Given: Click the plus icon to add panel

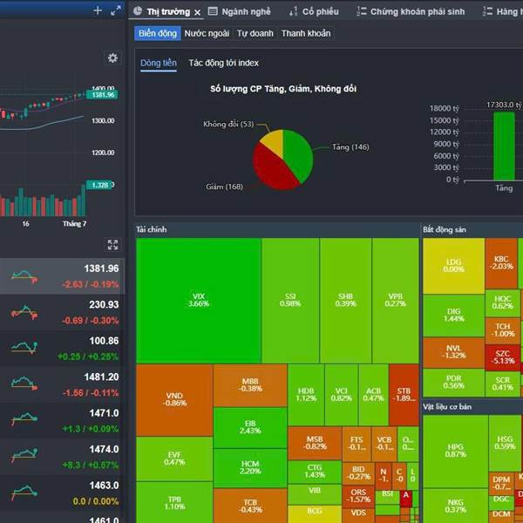Looking at the screenshot, I should [98, 10].
